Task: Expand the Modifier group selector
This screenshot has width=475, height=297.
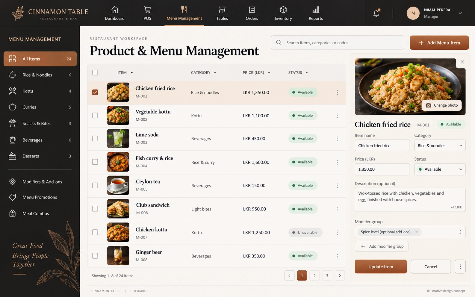Action: tap(460, 232)
